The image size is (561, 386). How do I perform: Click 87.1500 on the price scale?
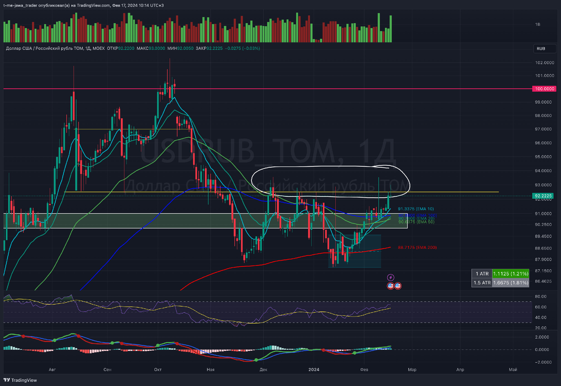pos(544,271)
